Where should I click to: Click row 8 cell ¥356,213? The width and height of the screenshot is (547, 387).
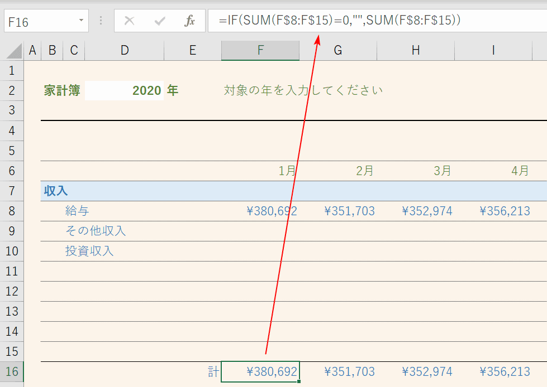493,211
